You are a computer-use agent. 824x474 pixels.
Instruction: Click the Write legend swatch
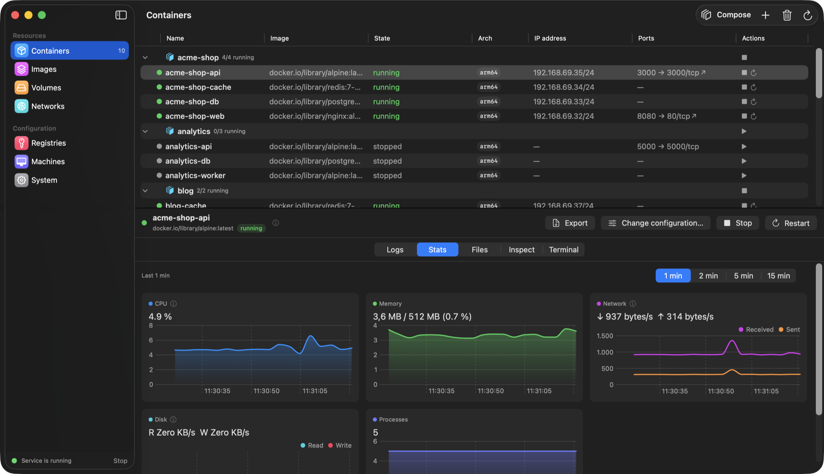click(x=330, y=445)
